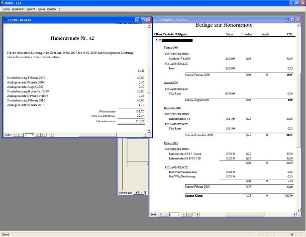This screenshot has height=237, width=306.
Task: Go to last page in rptBeilageHN report
Action: pyautogui.click(x=189, y=214)
